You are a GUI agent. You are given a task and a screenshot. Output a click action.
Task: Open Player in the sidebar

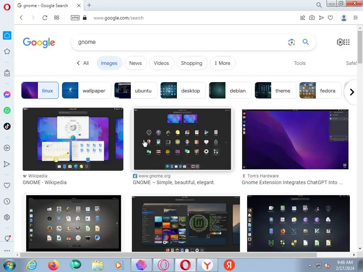[x=7, y=148]
